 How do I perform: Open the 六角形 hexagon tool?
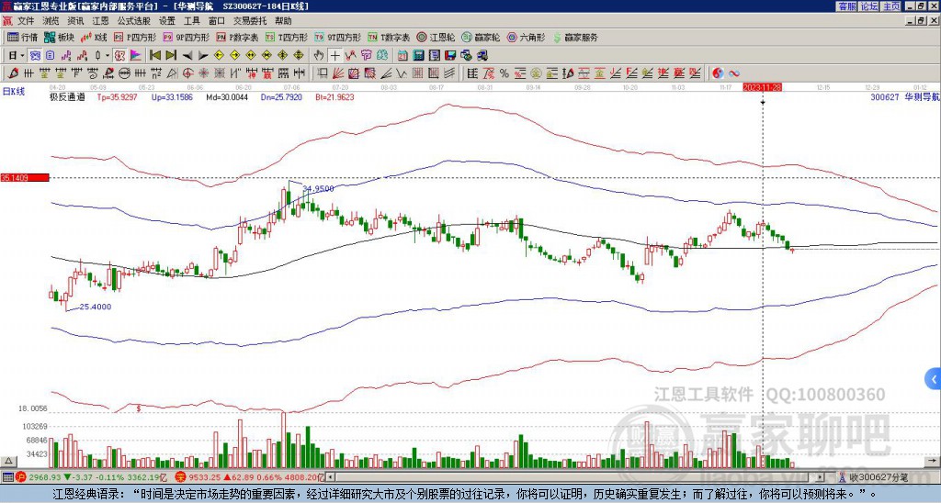(527, 37)
